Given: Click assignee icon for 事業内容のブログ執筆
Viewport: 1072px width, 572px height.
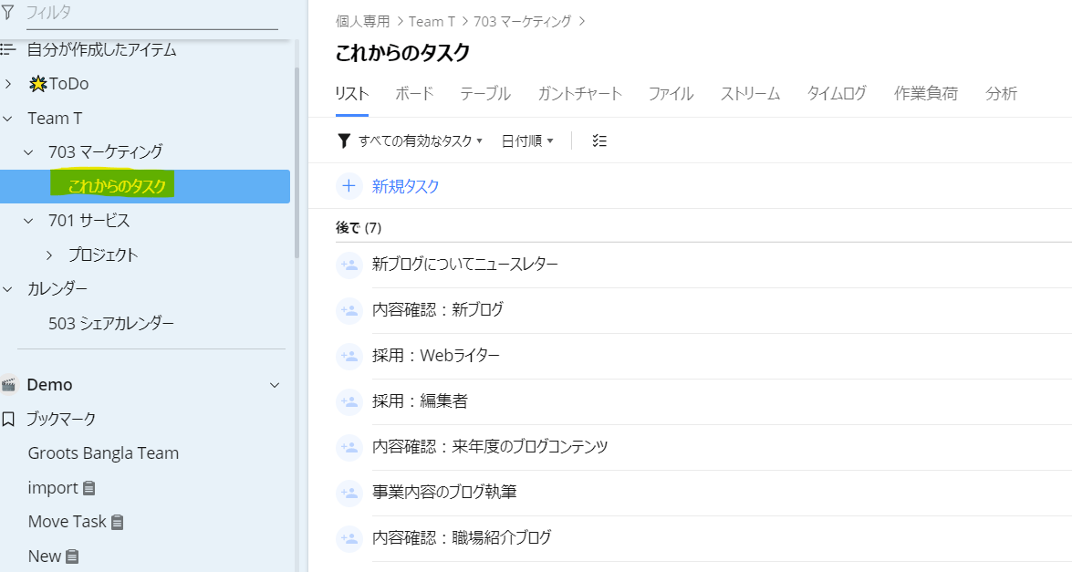Looking at the screenshot, I should click(349, 492).
